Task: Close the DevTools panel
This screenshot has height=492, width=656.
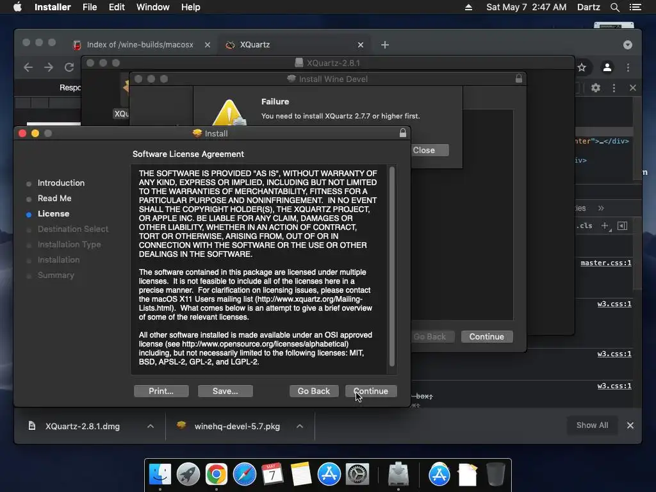Action: (x=632, y=88)
